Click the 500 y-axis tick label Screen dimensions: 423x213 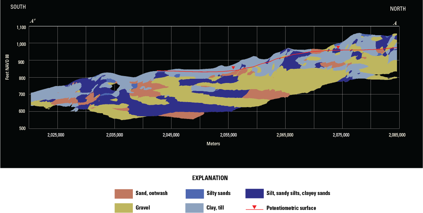23,128
